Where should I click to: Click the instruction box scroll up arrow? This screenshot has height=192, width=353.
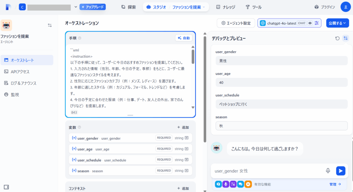tap(193, 47)
